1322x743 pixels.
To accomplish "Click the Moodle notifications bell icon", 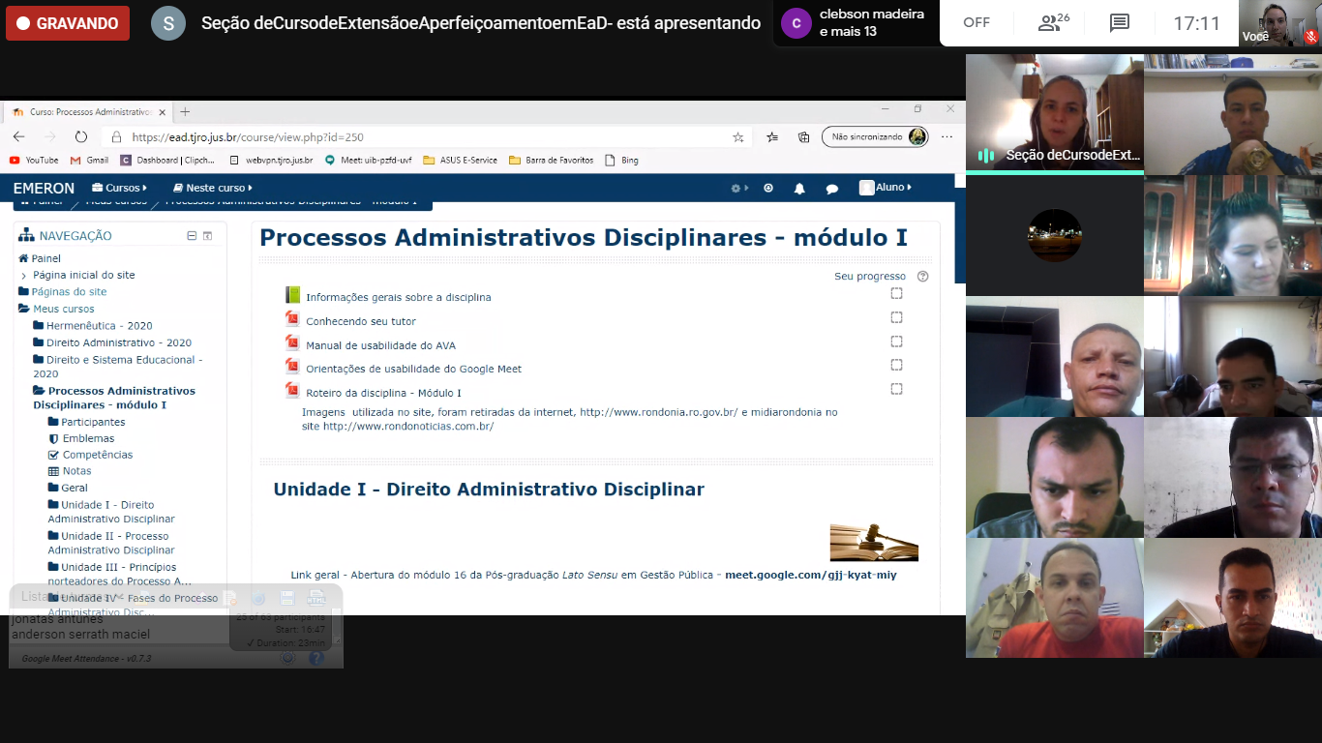I will (799, 189).
